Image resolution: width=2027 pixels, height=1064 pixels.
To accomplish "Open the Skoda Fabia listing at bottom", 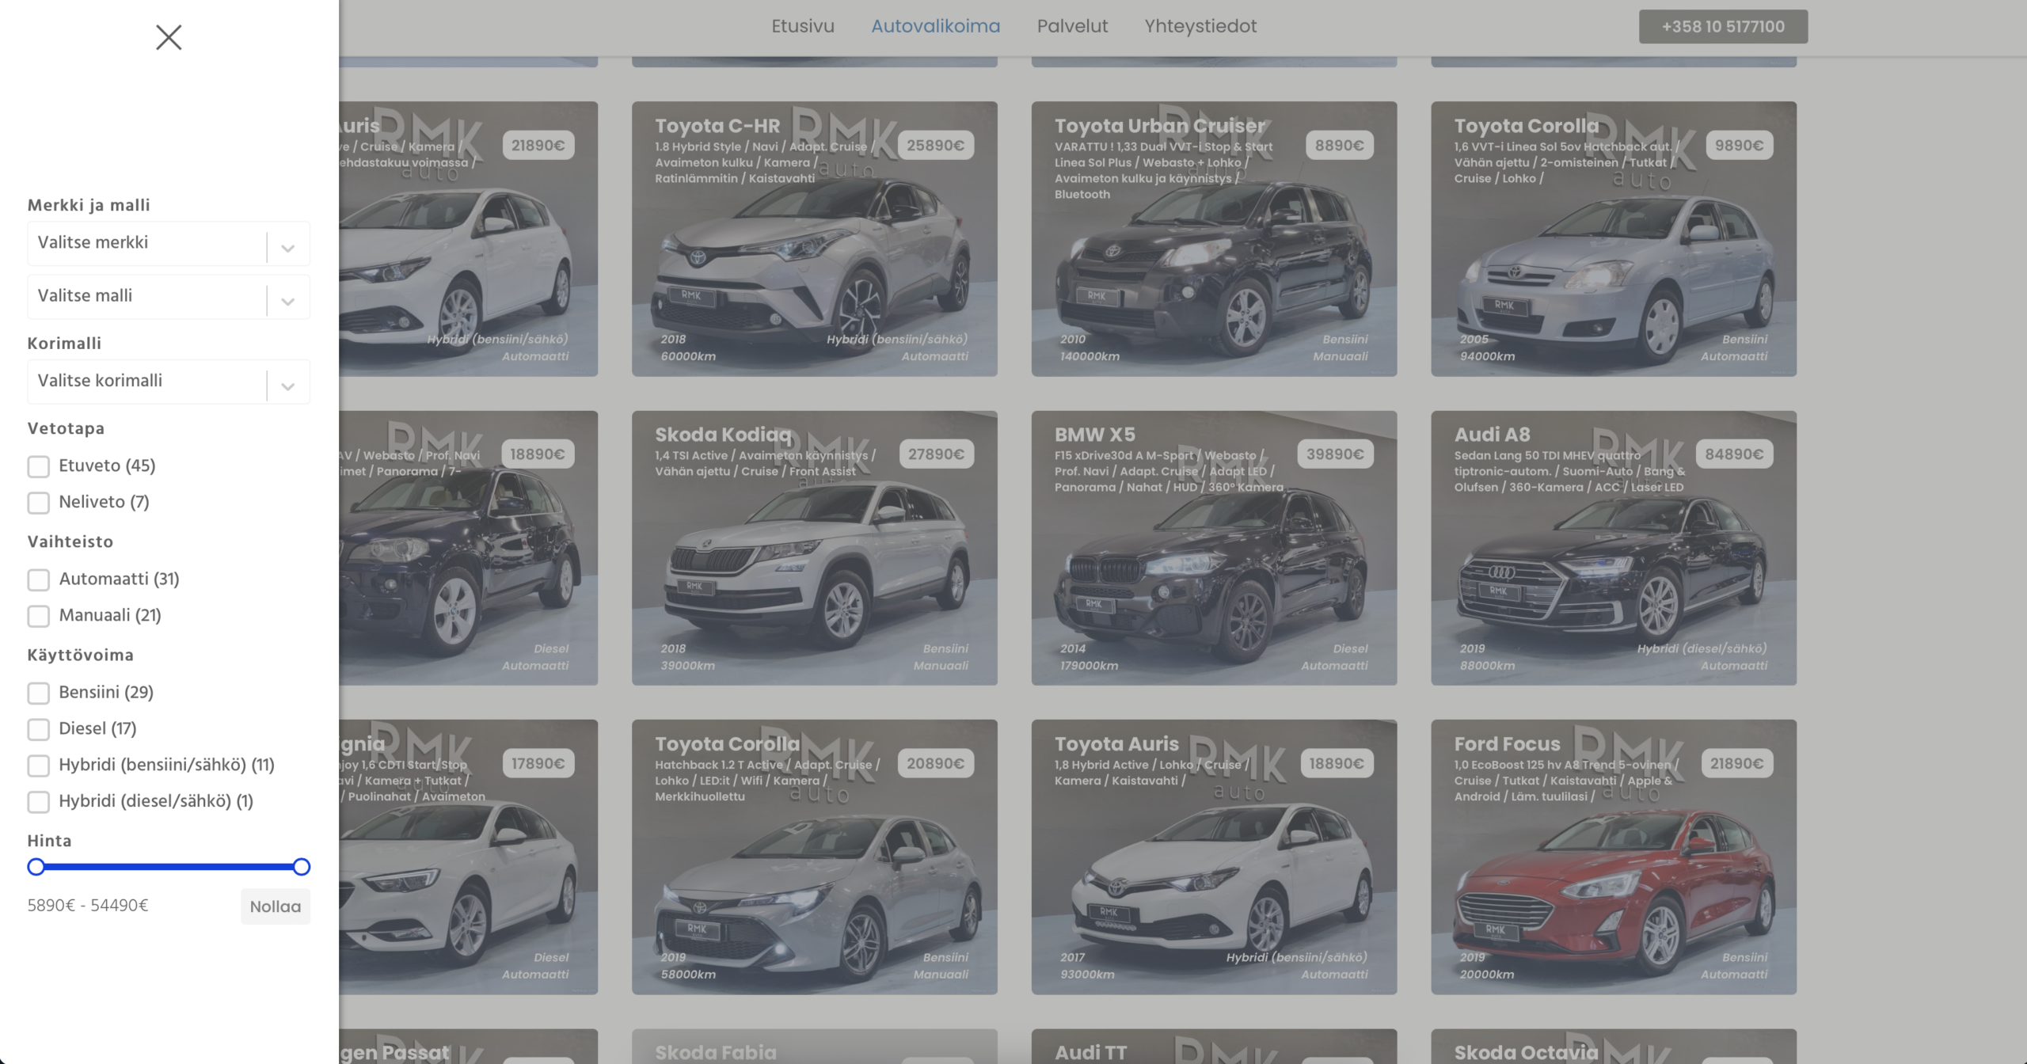I will (x=815, y=1046).
